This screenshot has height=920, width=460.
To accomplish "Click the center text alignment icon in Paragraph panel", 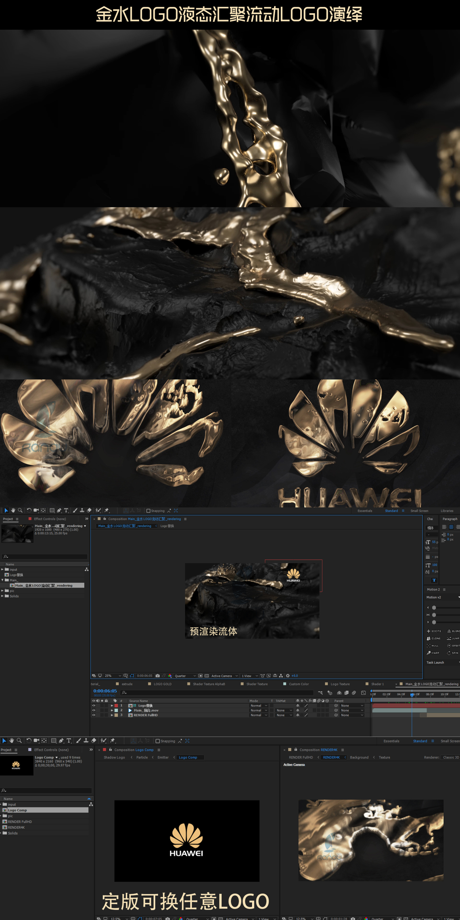I will (451, 527).
